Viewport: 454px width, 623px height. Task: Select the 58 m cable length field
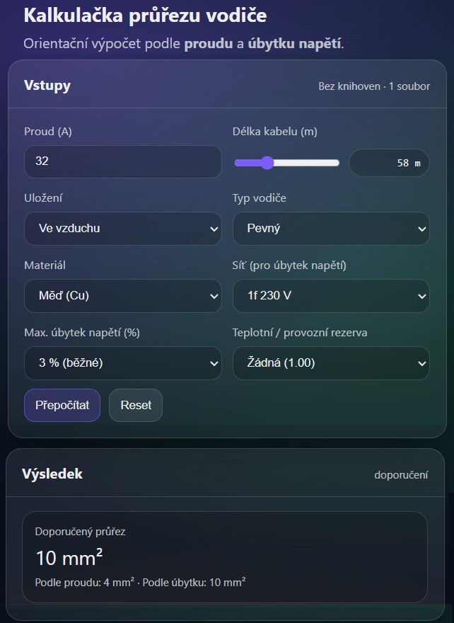coord(389,162)
